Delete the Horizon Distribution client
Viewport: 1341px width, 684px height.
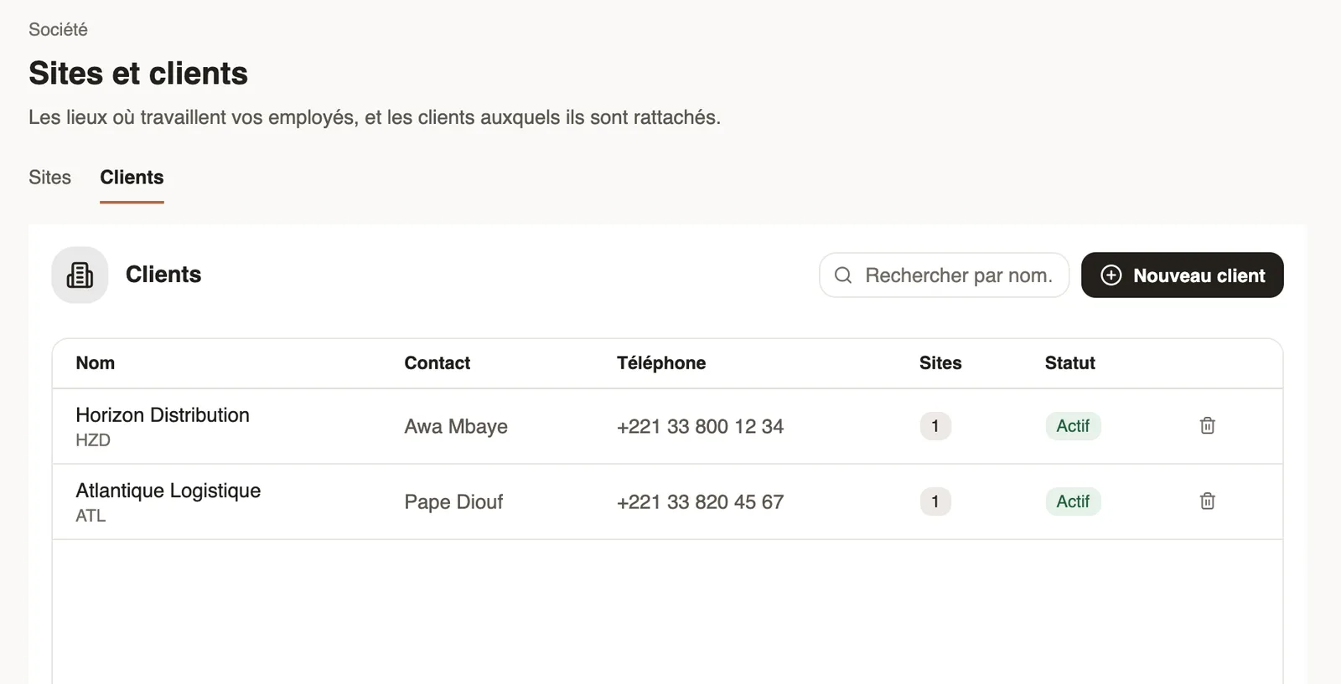click(1207, 425)
